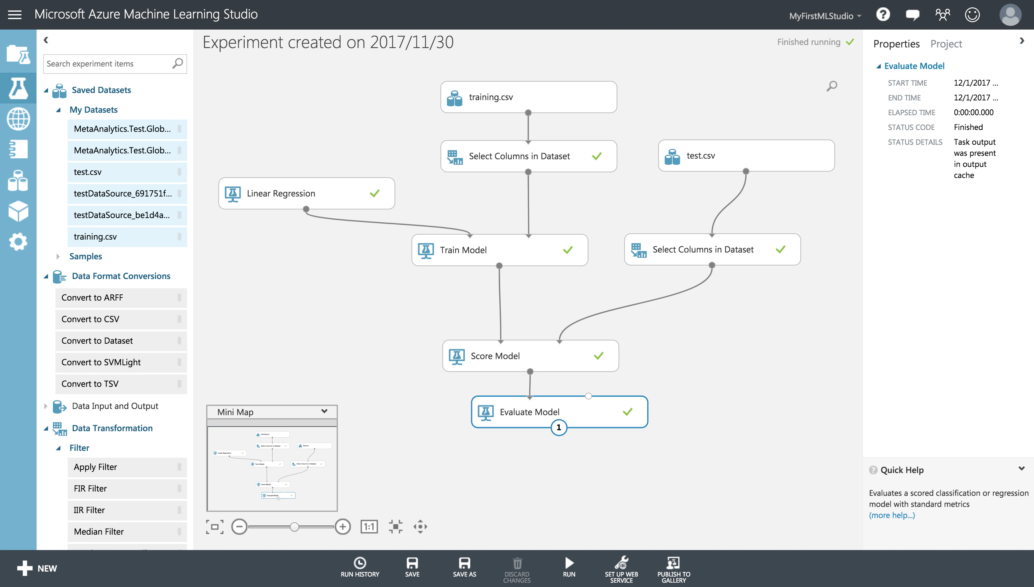This screenshot has height=587, width=1034.
Task: Click the Score Model output port
Action: (x=530, y=371)
